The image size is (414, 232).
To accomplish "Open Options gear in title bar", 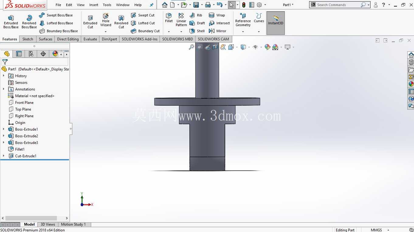I will (x=259, y=5).
